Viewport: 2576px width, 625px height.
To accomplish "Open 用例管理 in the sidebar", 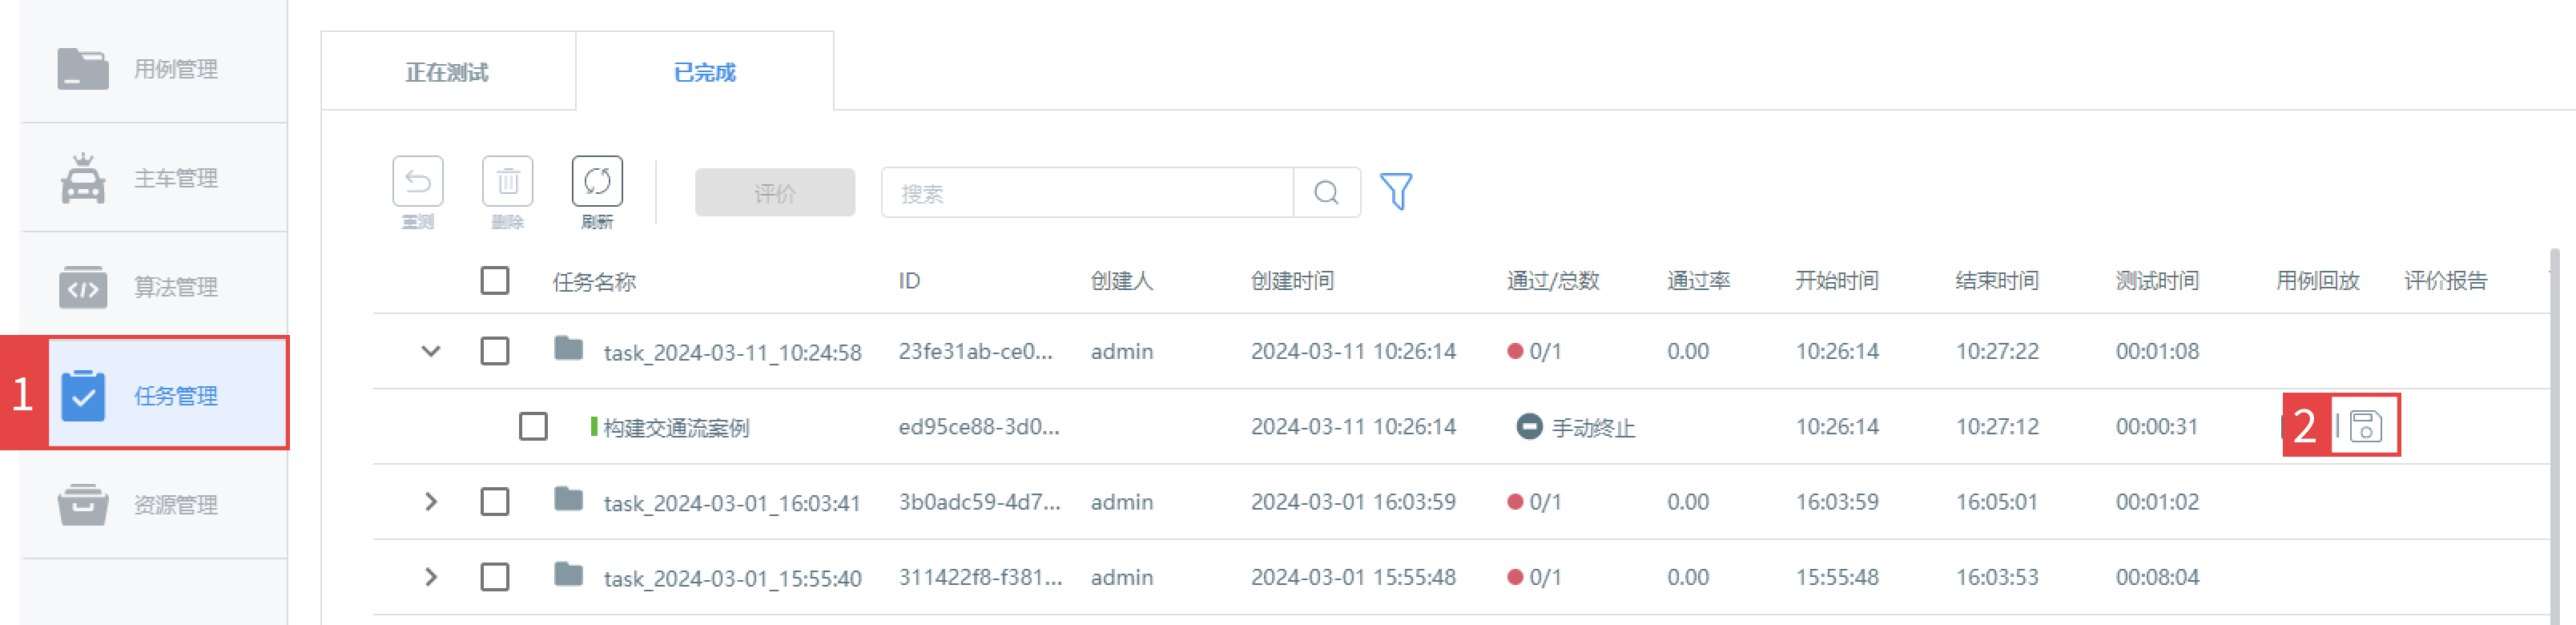I will coord(153,68).
